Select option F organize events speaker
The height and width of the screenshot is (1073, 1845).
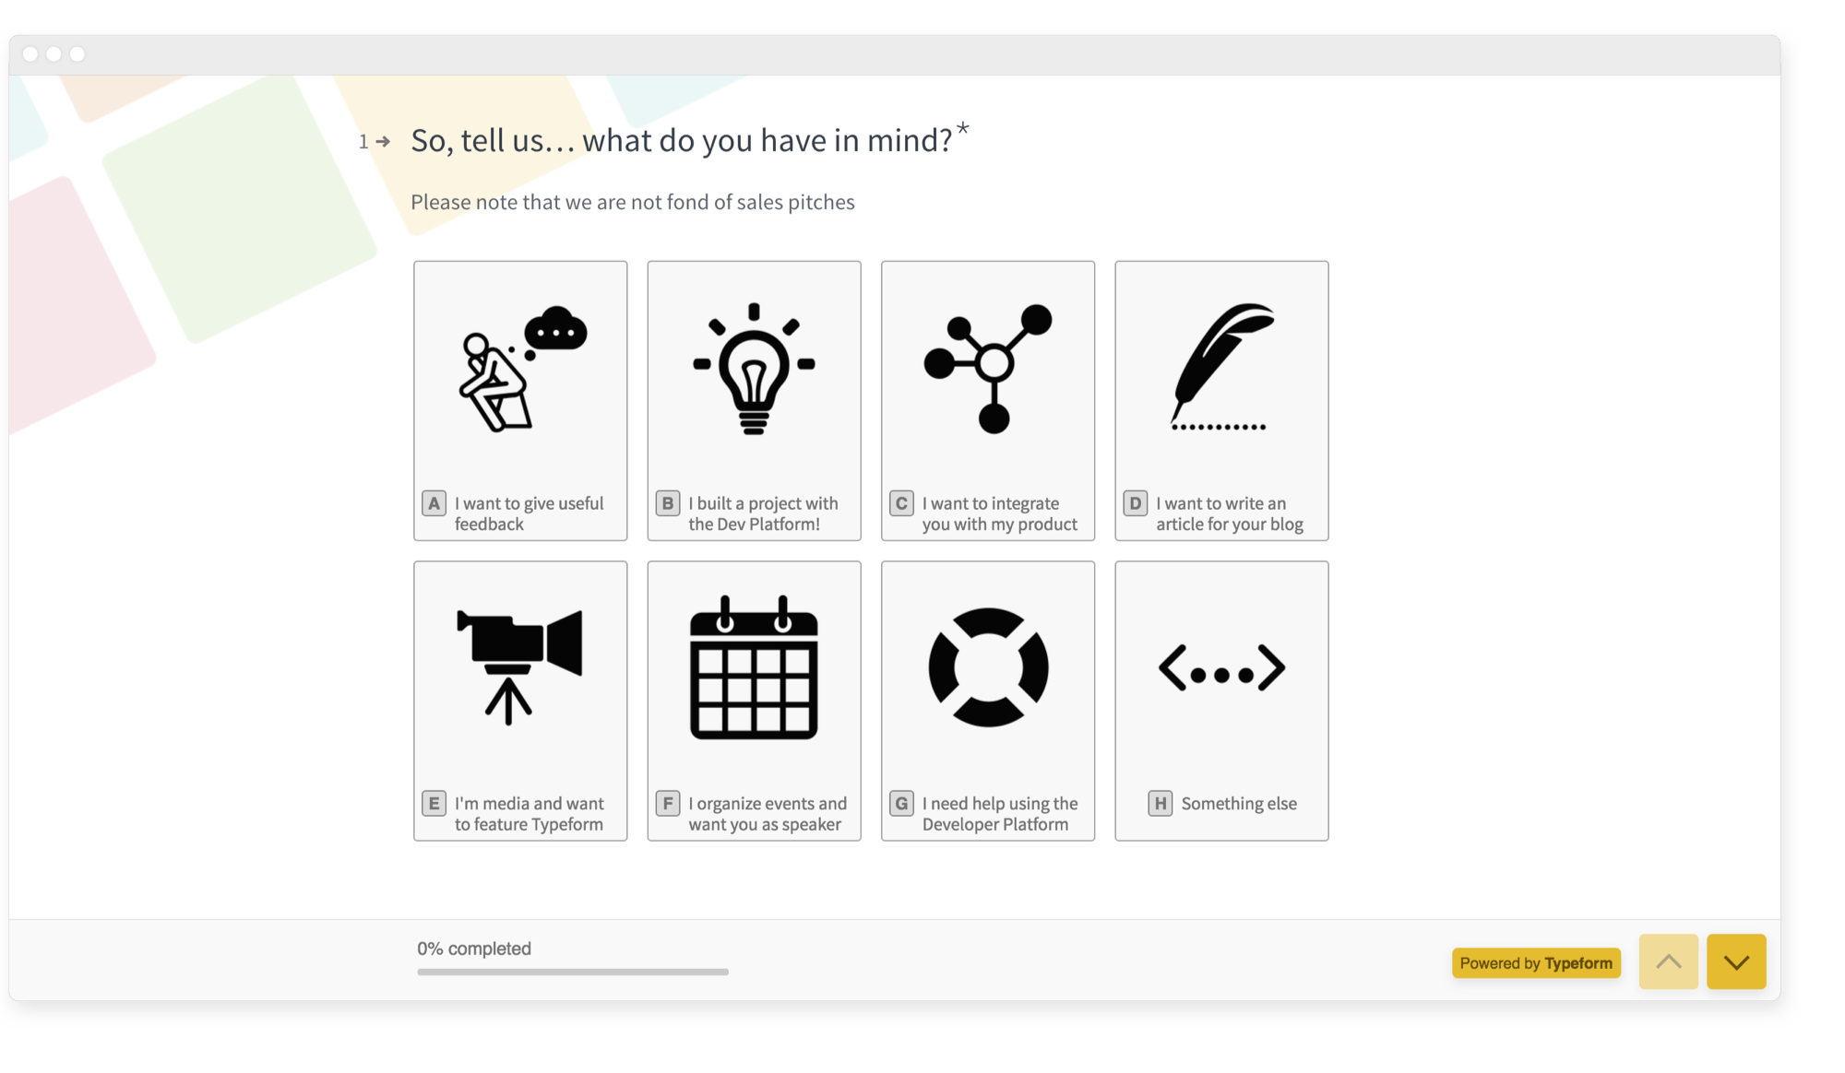(754, 700)
